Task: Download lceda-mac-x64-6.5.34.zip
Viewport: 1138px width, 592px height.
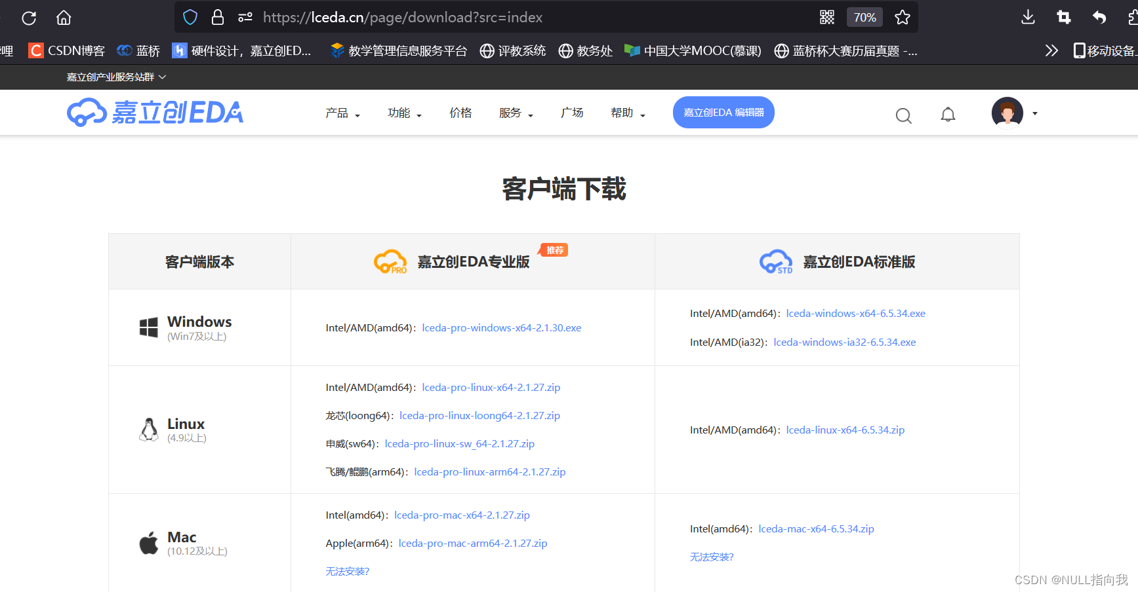Action: click(x=816, y=529)
